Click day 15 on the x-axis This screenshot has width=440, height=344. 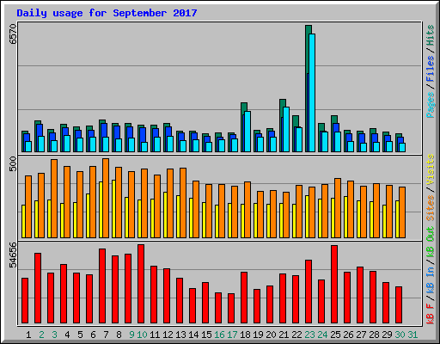206,335
